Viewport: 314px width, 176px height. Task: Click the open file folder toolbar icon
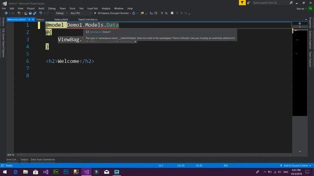[x=26, y=13]
